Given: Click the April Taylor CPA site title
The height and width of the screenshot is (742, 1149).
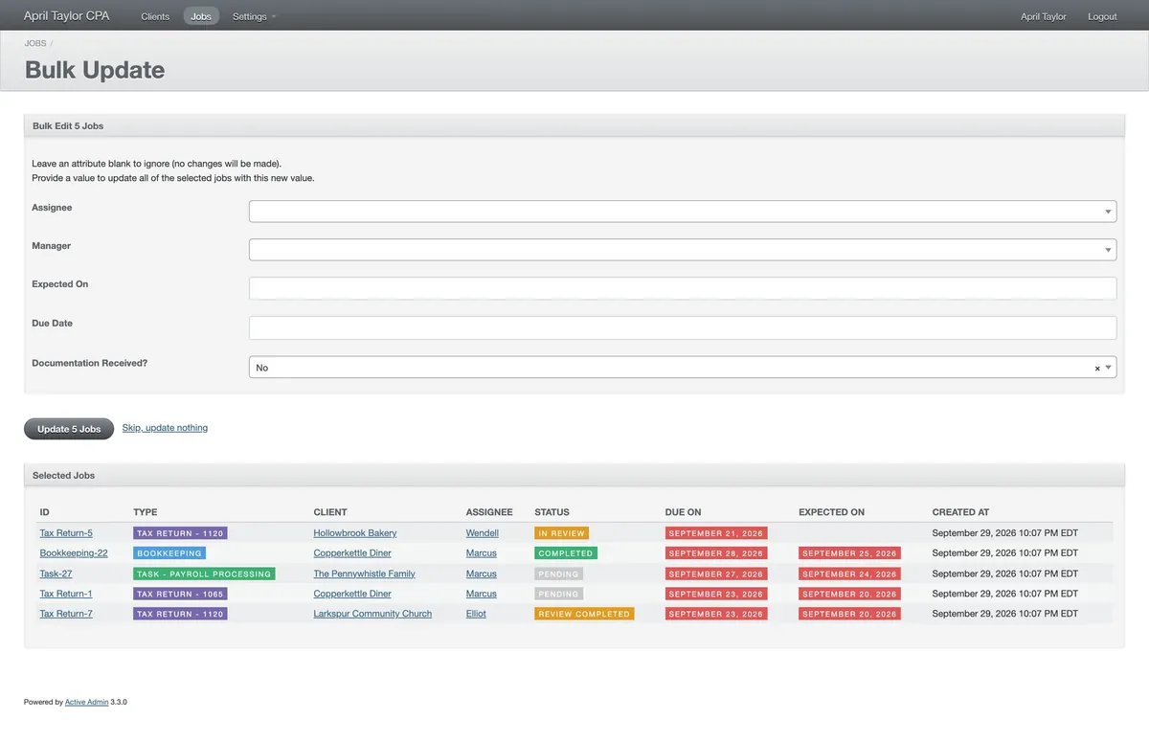Looking at the screenshot, I should [66, 15].
